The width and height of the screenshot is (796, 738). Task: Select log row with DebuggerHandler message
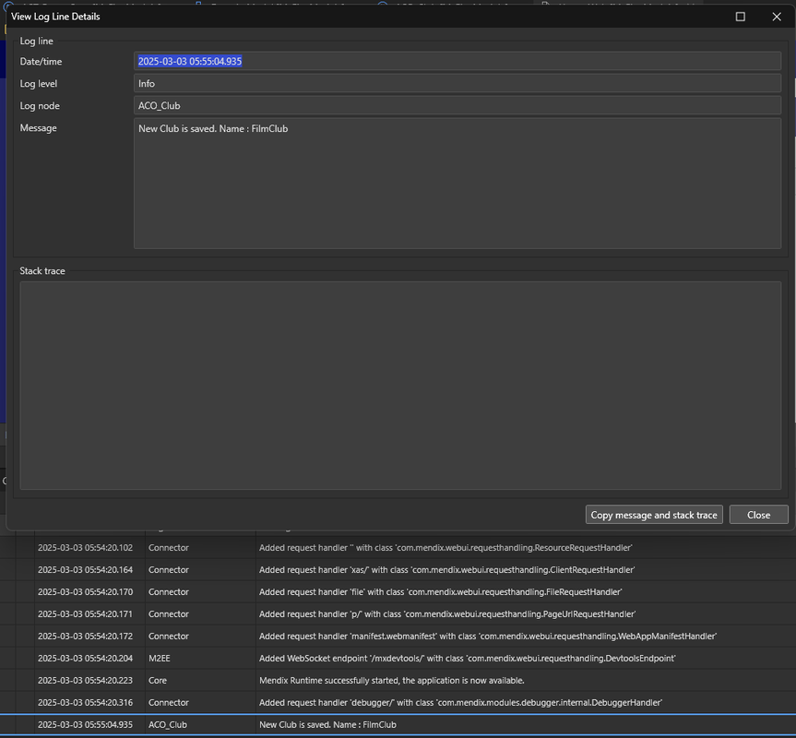click(398, 702)
